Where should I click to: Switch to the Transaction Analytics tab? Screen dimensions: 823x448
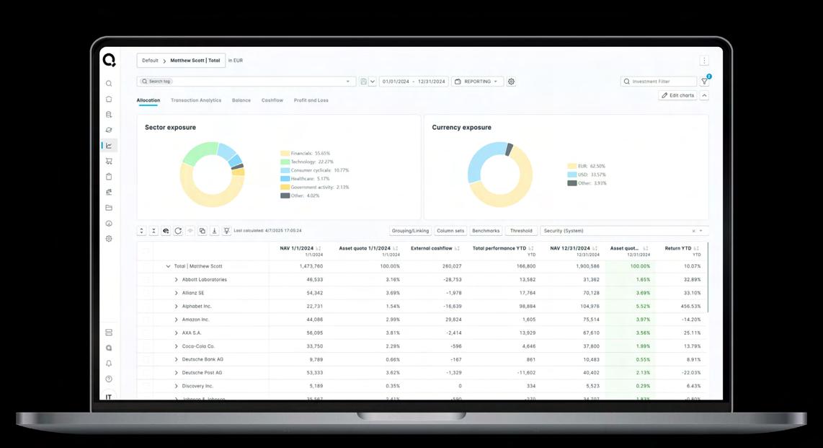click(x=196, y=100)
